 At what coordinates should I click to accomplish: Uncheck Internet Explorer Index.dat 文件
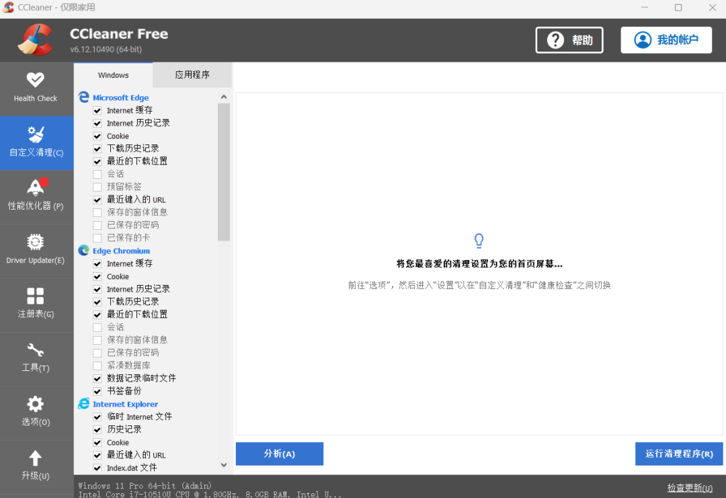coord(97,468)
